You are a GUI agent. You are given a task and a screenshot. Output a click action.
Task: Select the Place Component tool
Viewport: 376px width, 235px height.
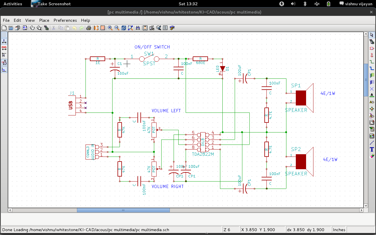pyautogui.click(x=371, y=48)
